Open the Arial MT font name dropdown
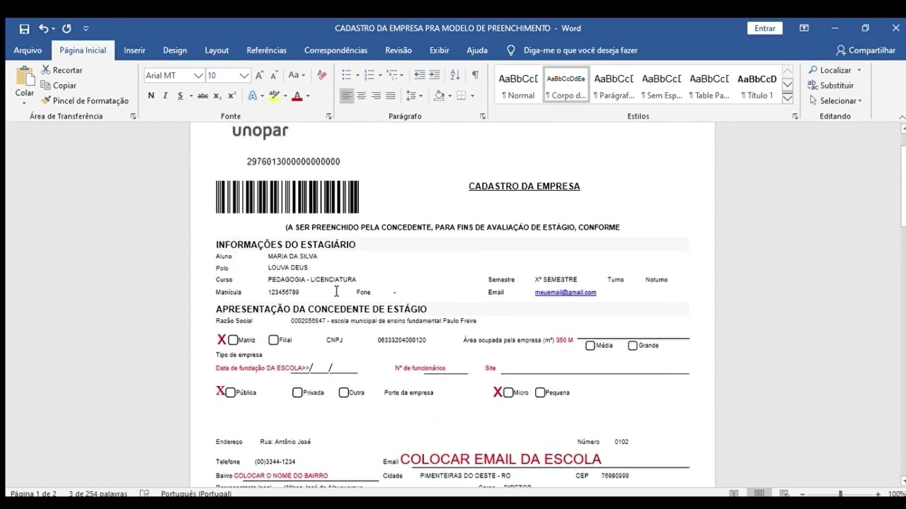Image resolution: width=906 pixels, height=509 pixels. click(198, 76)
